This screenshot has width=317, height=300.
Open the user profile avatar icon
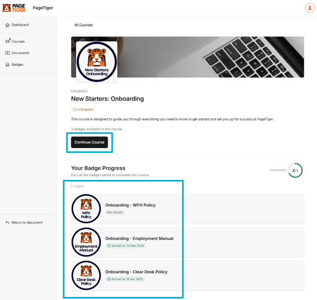click(x=310, y=8)
